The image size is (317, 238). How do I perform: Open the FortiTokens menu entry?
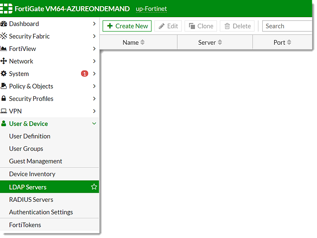pos(25,225)
